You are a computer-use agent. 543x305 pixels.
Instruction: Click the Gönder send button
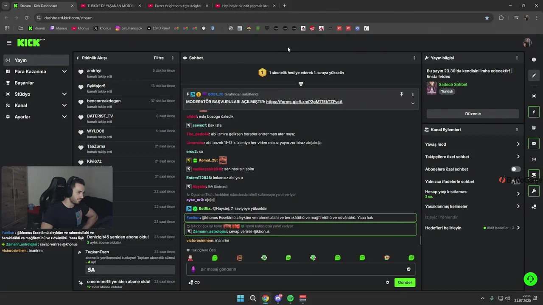405,283
